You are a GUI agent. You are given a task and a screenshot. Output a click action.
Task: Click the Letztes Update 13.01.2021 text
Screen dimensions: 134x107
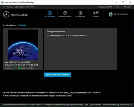(24, 7)
